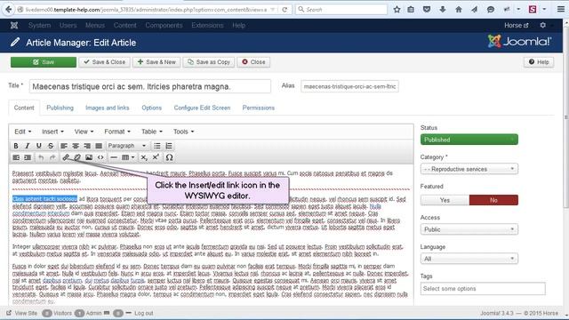Apply subscript formatting
Image resolution: width=569 pixels, height=320 pixels.
(x=144, y=157)
